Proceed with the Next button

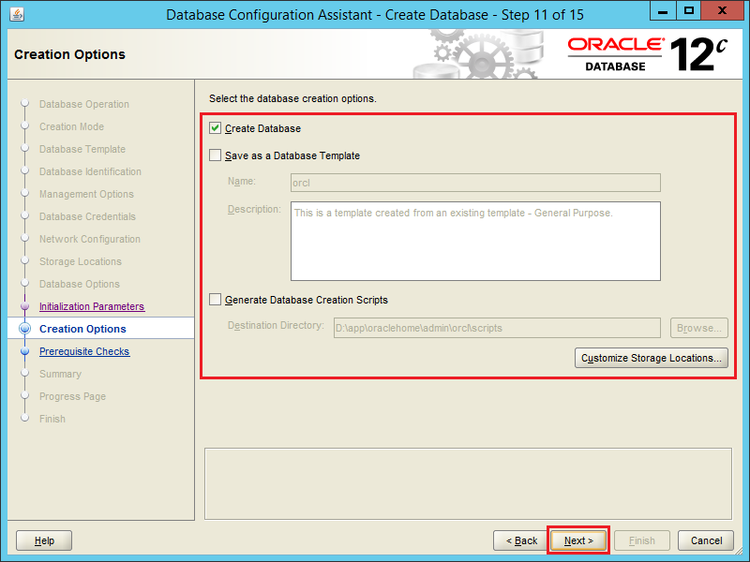[x=578, y=540]
